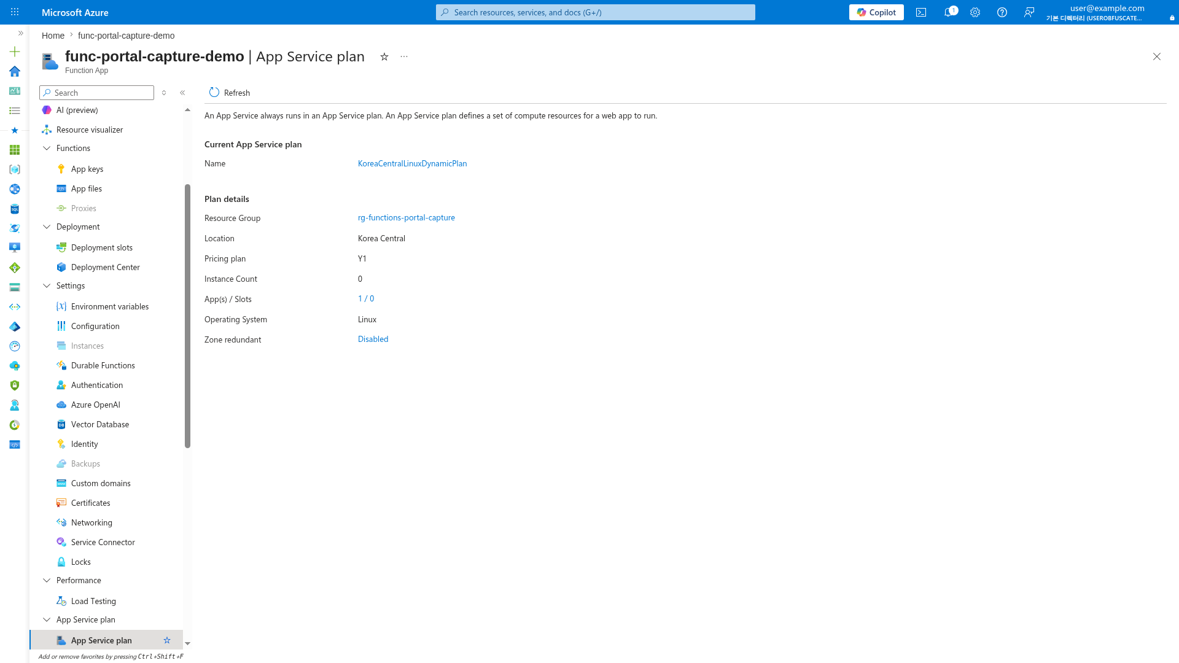Click the global search resources field

pos(596,12)
